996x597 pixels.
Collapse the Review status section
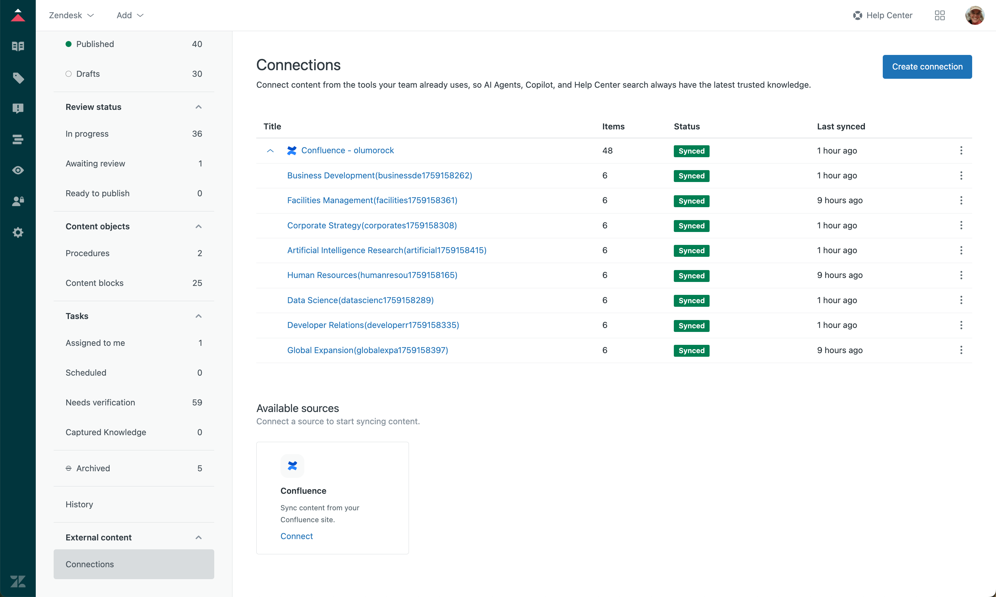click(x=198, y=107)
